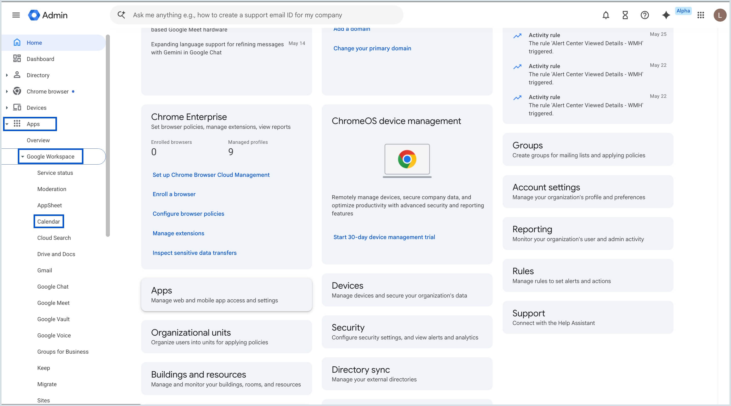
Task: Open the account avatar labeled L
Action: 720,15
